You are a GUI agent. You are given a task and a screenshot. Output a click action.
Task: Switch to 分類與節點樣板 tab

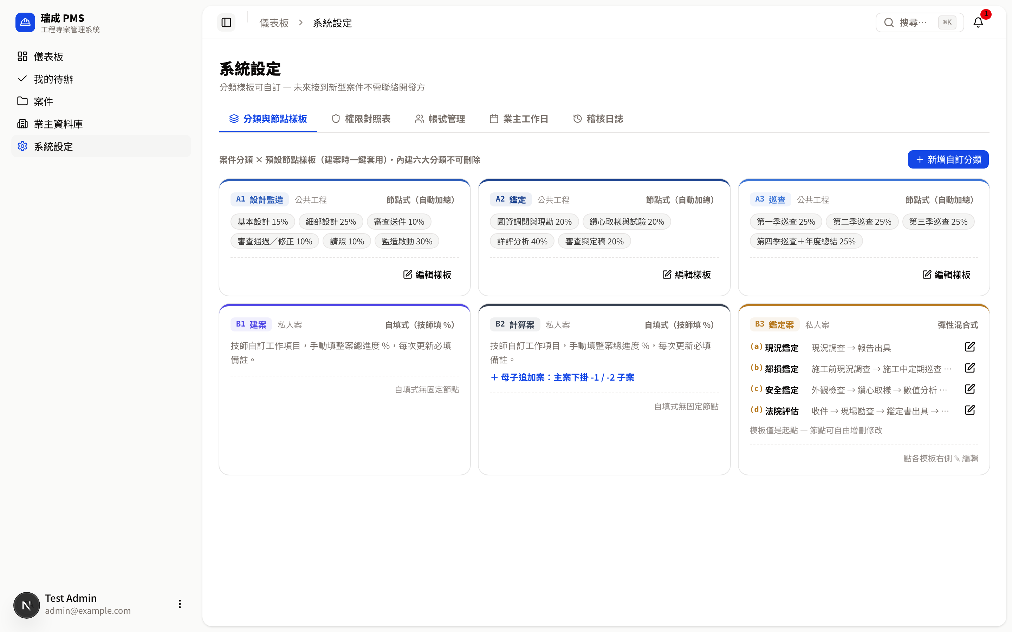268,119
